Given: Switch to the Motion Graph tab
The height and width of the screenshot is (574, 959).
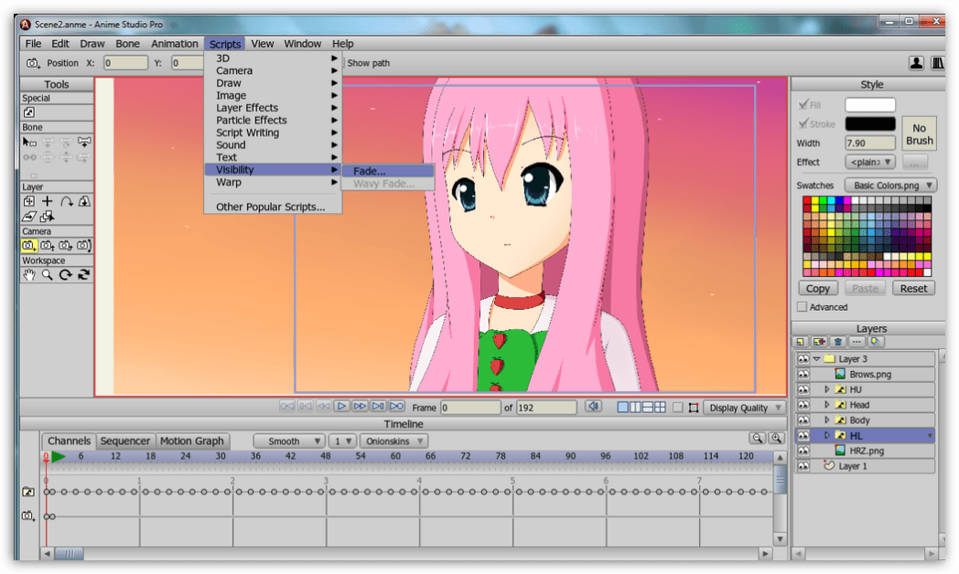Looking at the screenshot, I should (x=192, y=441).
